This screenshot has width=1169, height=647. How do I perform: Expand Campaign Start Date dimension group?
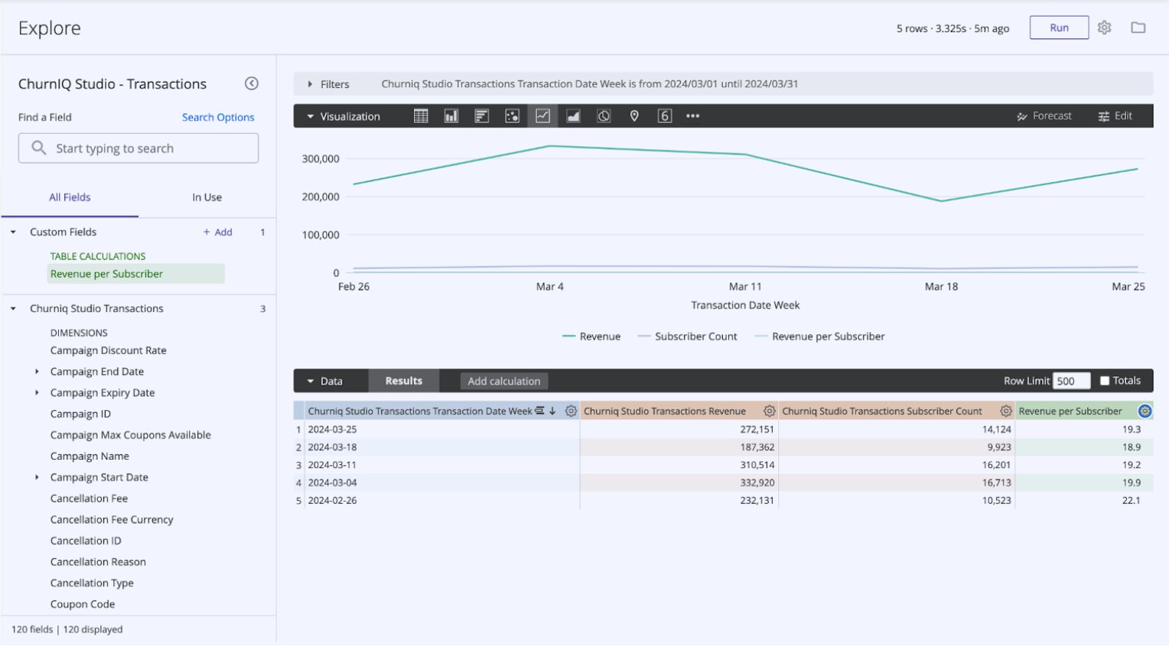(37, 477)
